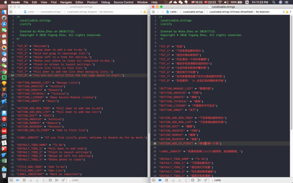Open Microsoft Excel from the Dock
Viewport: 293px width, 183px height.
(x=4, y=161)
